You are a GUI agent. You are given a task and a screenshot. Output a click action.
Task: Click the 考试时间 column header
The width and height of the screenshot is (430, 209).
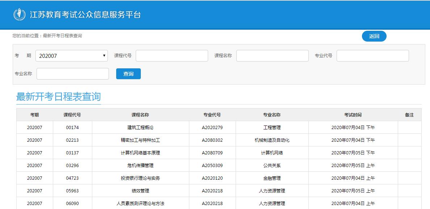click(353, 115)
